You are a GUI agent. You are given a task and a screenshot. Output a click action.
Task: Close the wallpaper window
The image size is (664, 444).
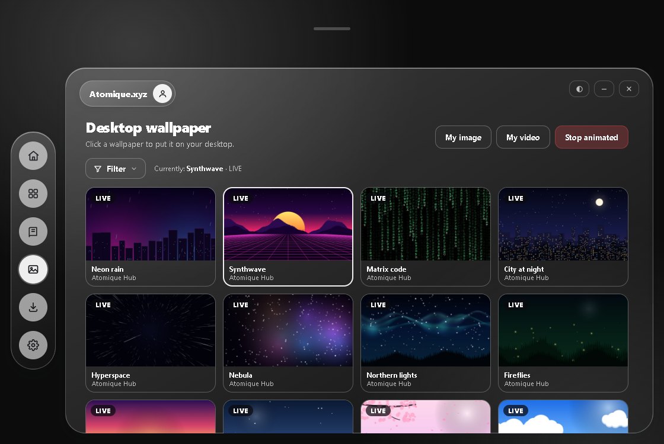click(629, 89)
